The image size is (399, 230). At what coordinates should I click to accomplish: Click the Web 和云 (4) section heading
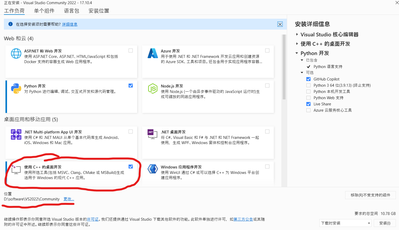coord(19,38)
